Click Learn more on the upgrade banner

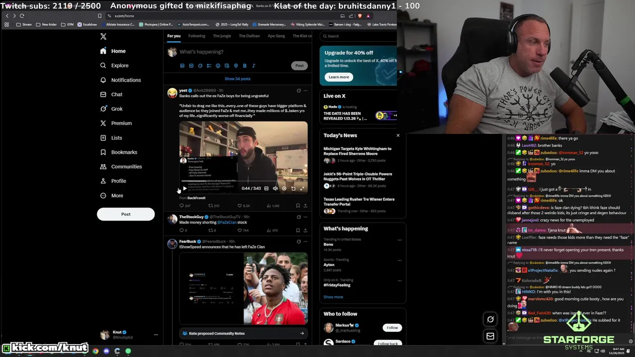[339, 77]
